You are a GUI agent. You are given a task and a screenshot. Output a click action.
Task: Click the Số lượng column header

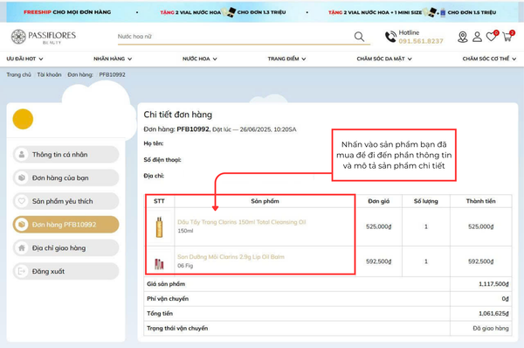(426, 201)
